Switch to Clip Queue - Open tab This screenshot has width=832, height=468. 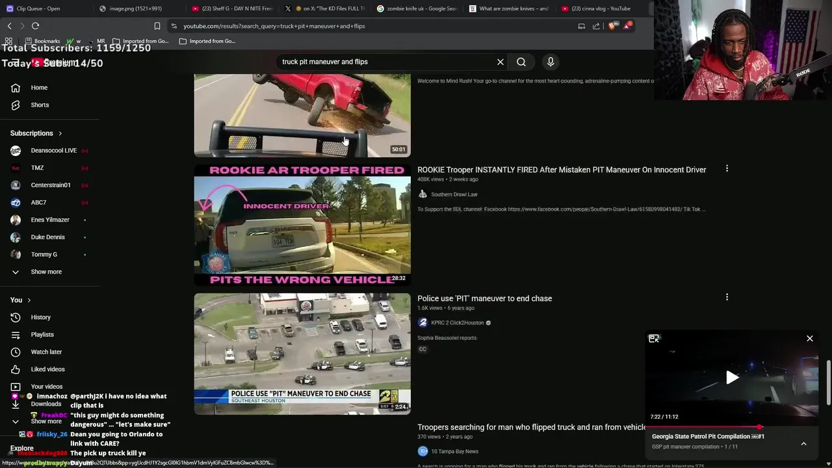click(45, 8)
